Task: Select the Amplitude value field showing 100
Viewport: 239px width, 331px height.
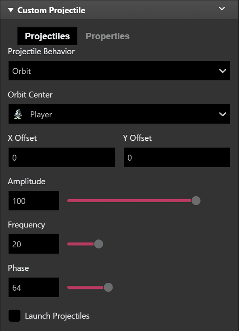Action: tap(34, 201)
